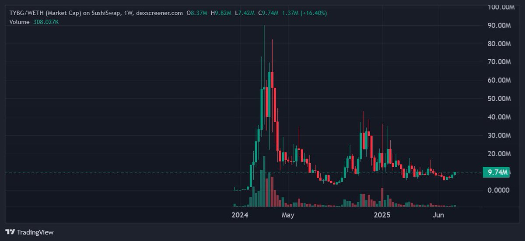The width and height of the screenshot is (525, 241).
Task: Click the high value H9.82M
Action: (x=222, y=13)
